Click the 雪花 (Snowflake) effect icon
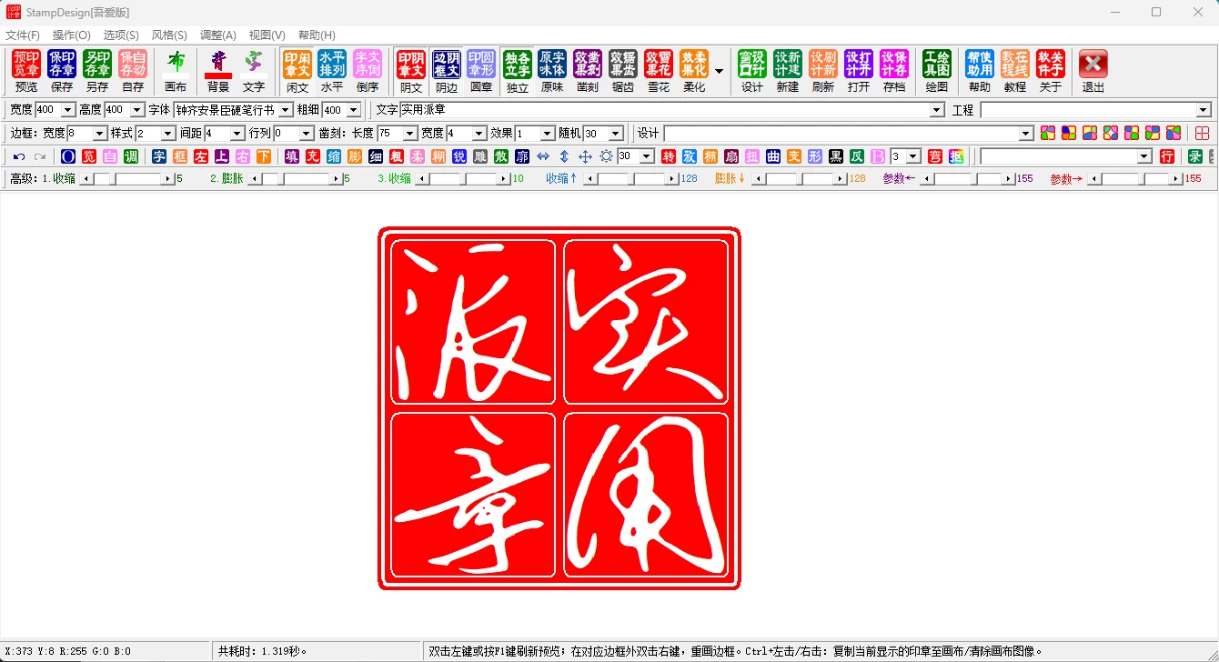This screenshot has height=662, width=1219. pyautogui.click(x=658, y=70)
